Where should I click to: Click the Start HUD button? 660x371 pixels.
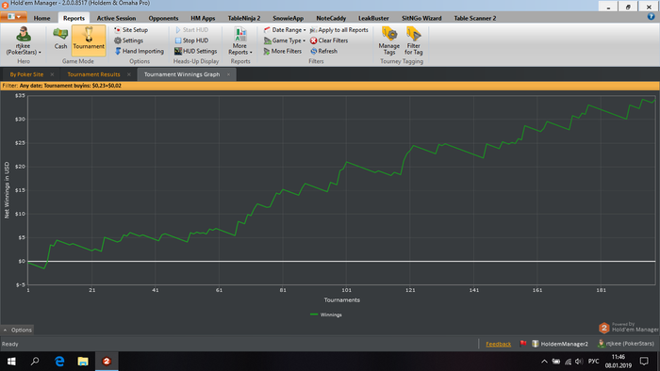click(192, 30)
